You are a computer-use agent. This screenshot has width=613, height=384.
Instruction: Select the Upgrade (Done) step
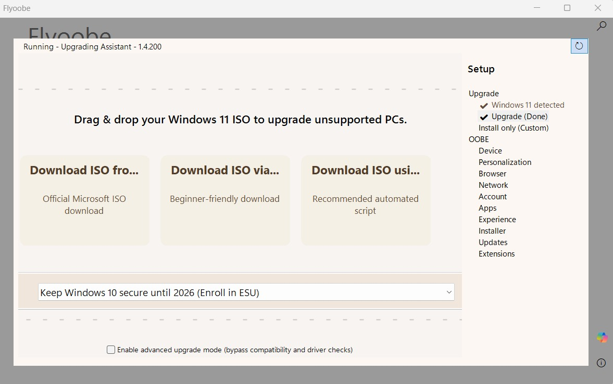[x=519, y=117]
